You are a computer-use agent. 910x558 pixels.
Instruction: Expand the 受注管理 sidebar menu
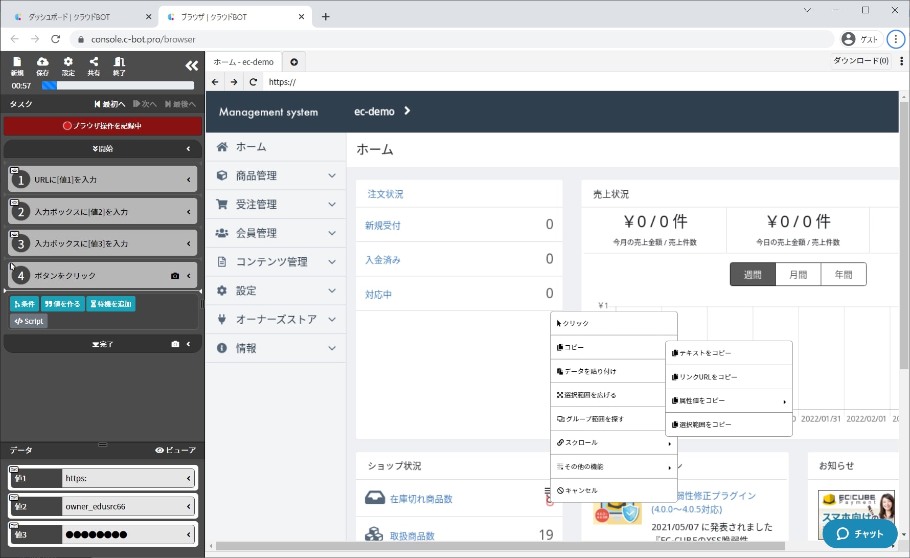point(276,205)
